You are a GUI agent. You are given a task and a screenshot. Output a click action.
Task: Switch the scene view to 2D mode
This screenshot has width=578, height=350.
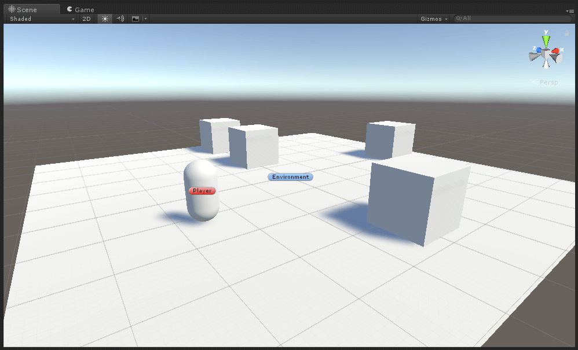tap(86, 19)
